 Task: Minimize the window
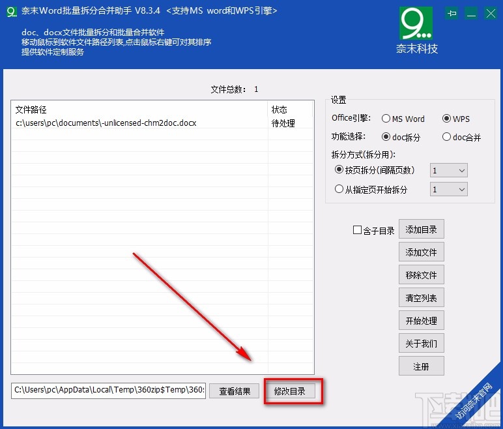(471, 14)
